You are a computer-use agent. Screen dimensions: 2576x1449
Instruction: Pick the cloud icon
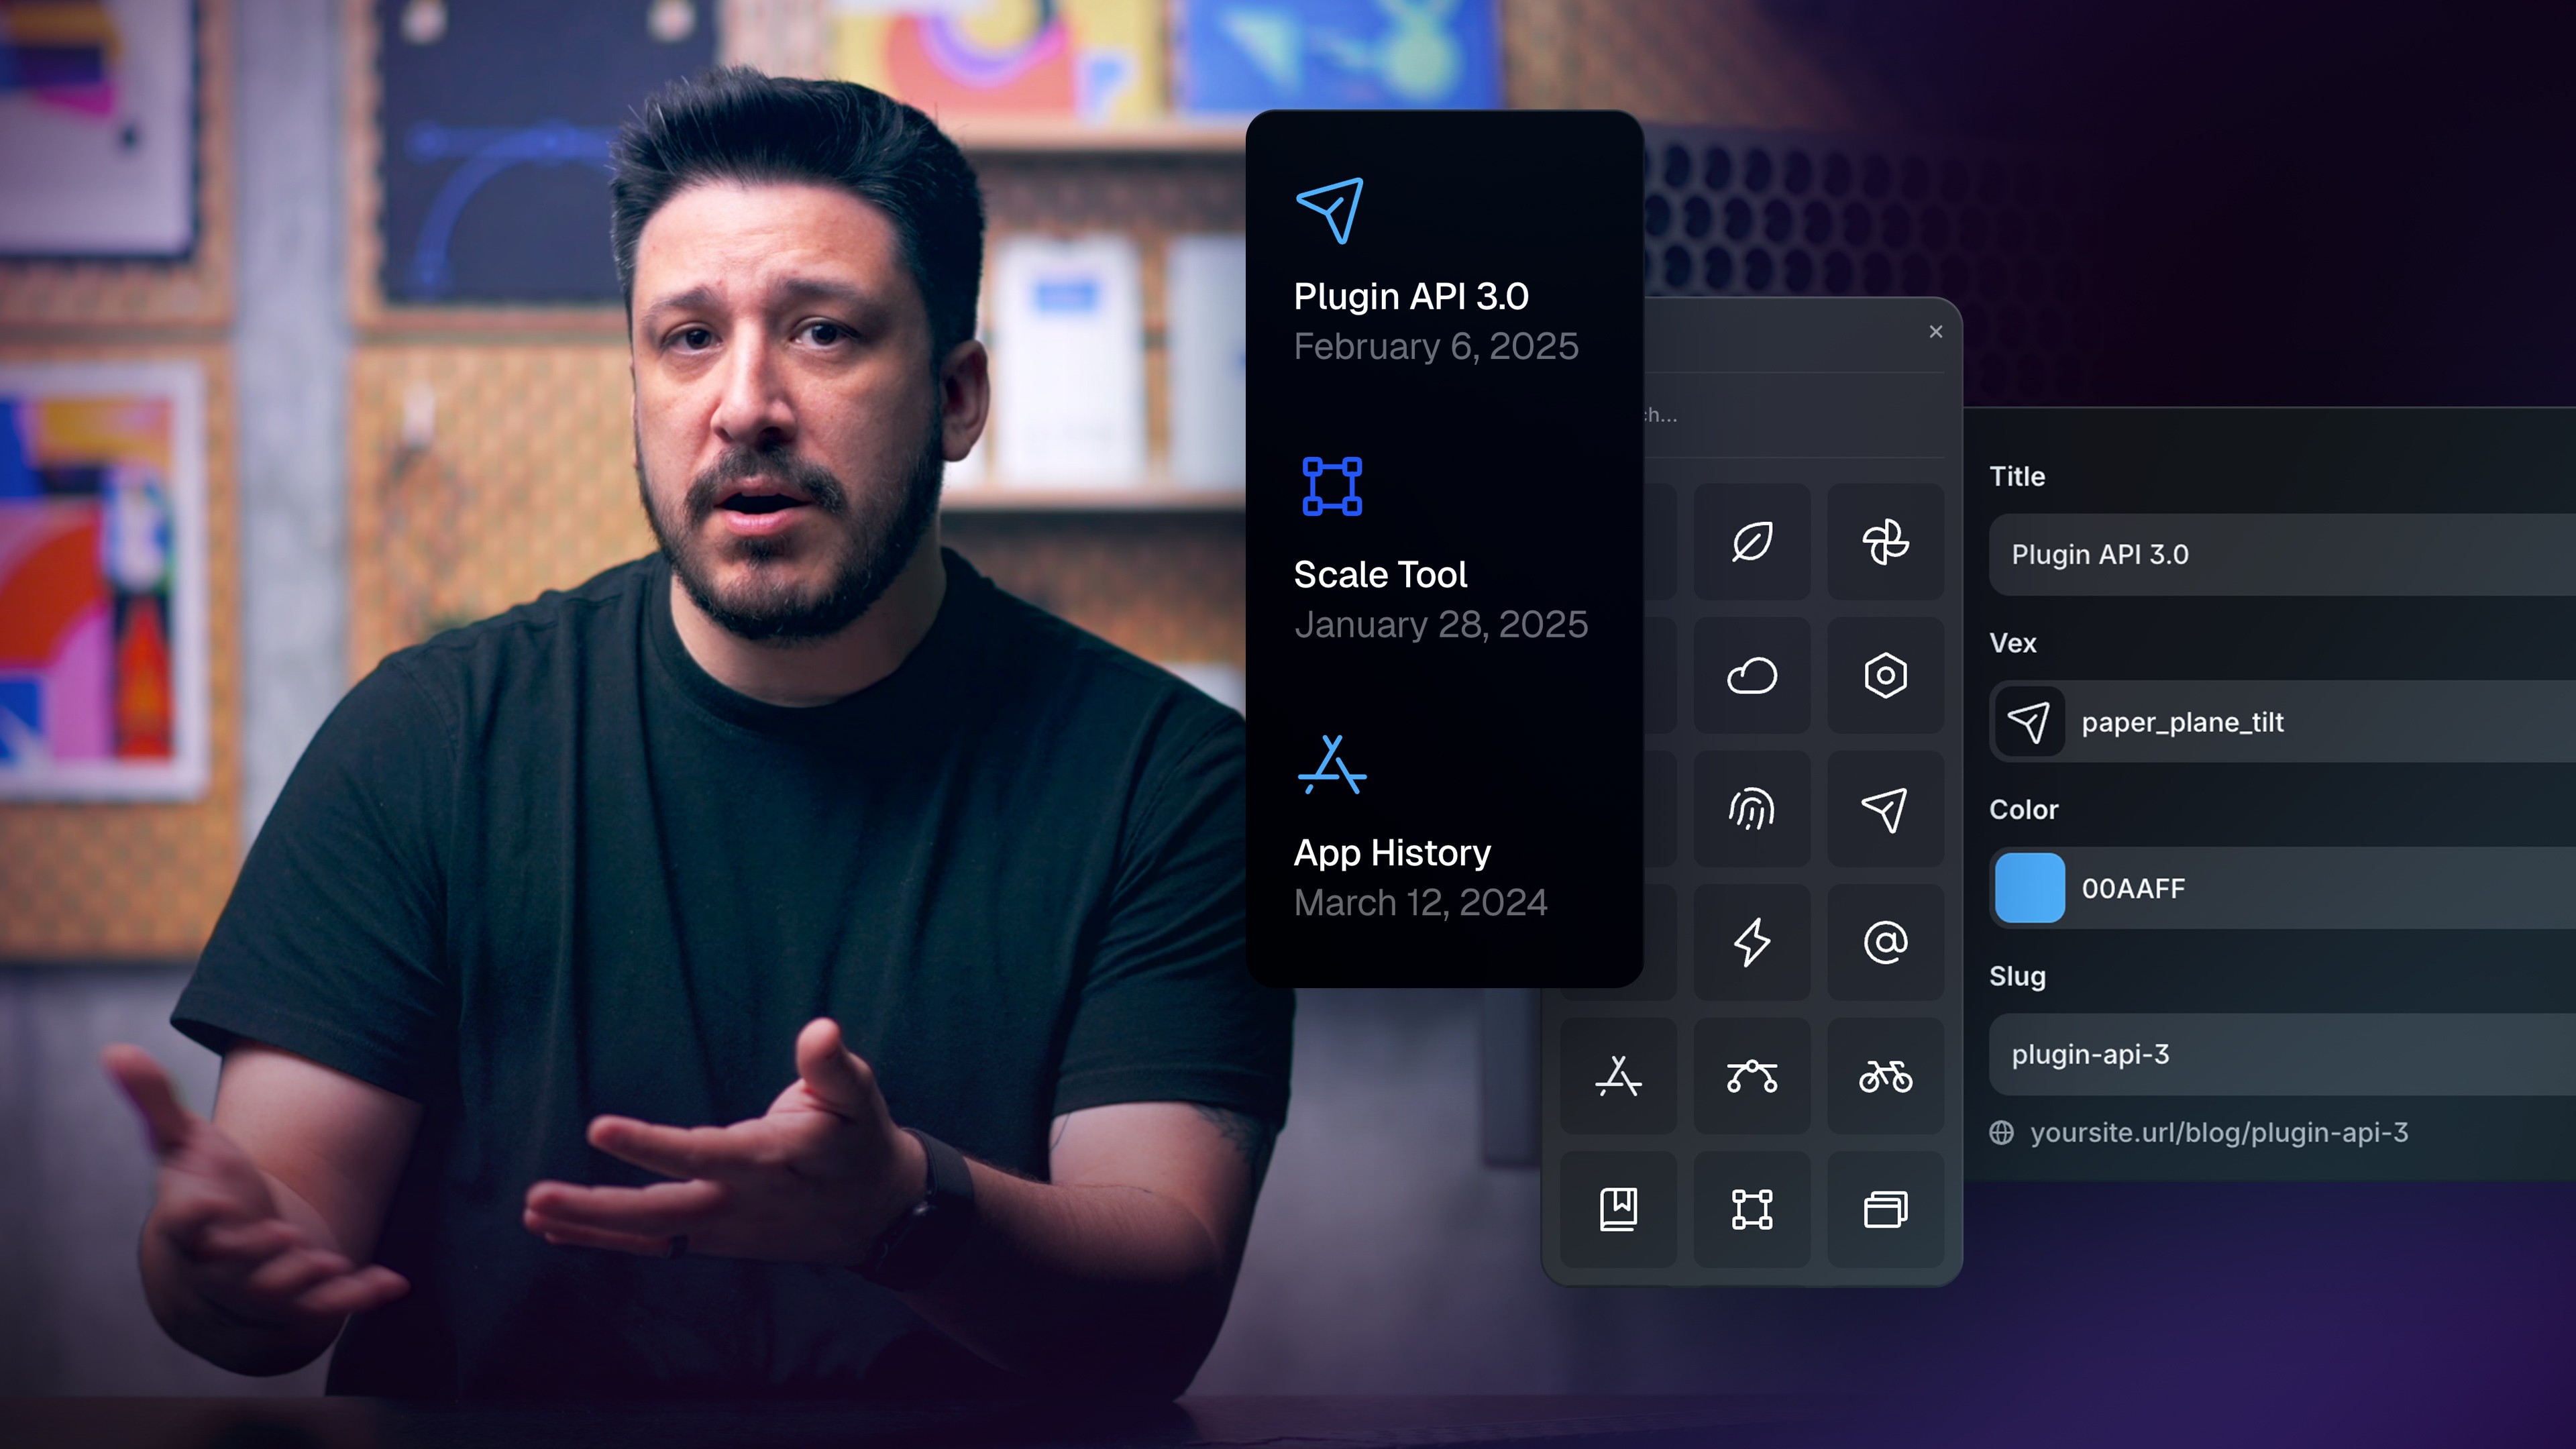click(x=1751, y=675)
